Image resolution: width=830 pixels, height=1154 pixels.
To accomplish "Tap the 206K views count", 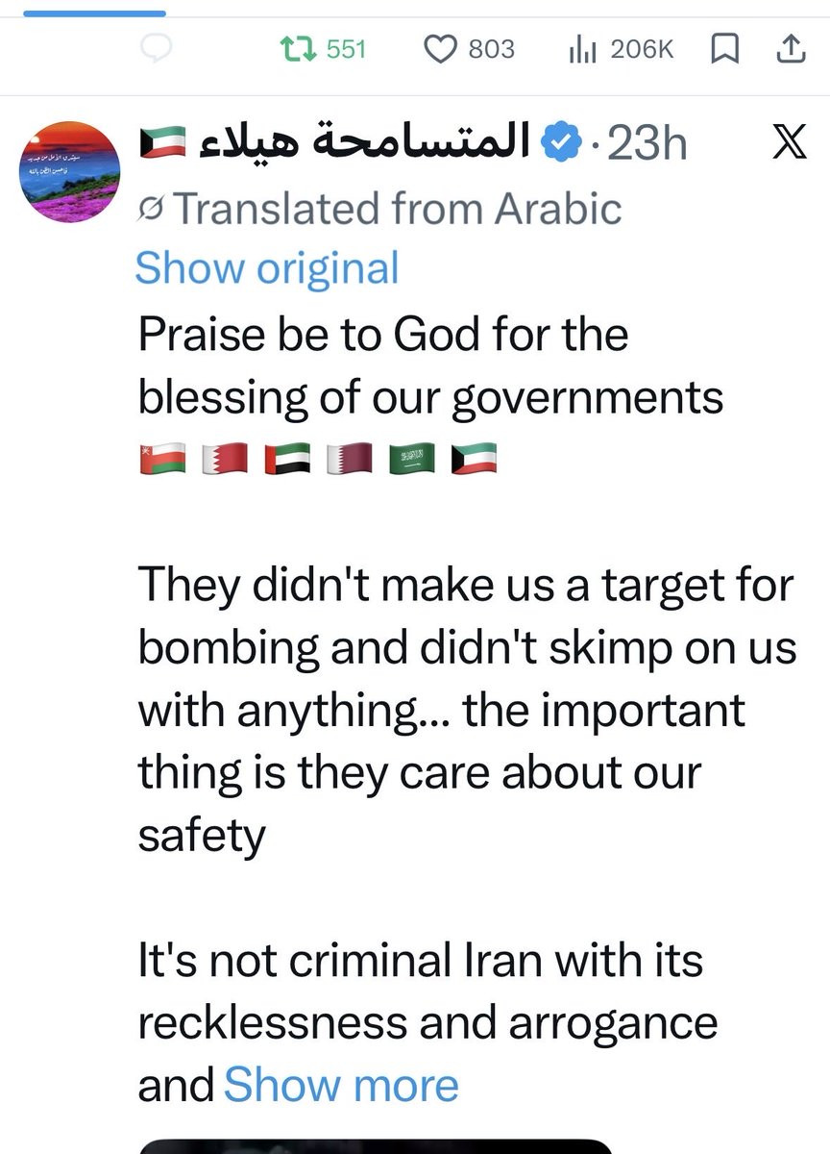I will (x=643, y=49).
